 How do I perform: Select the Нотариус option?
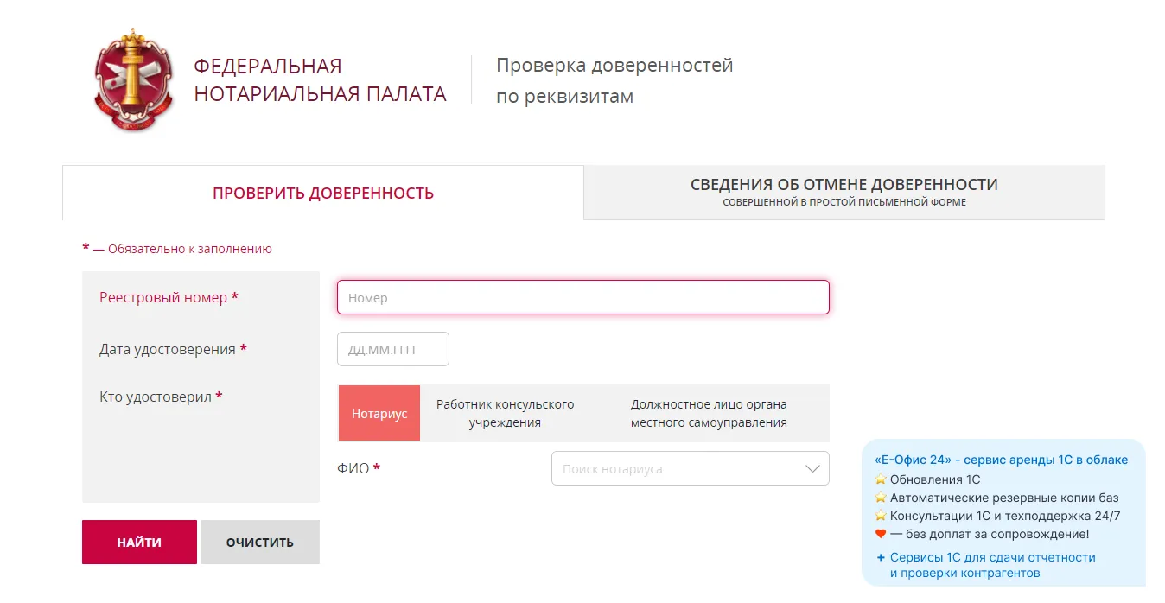[x=379, y=413]
